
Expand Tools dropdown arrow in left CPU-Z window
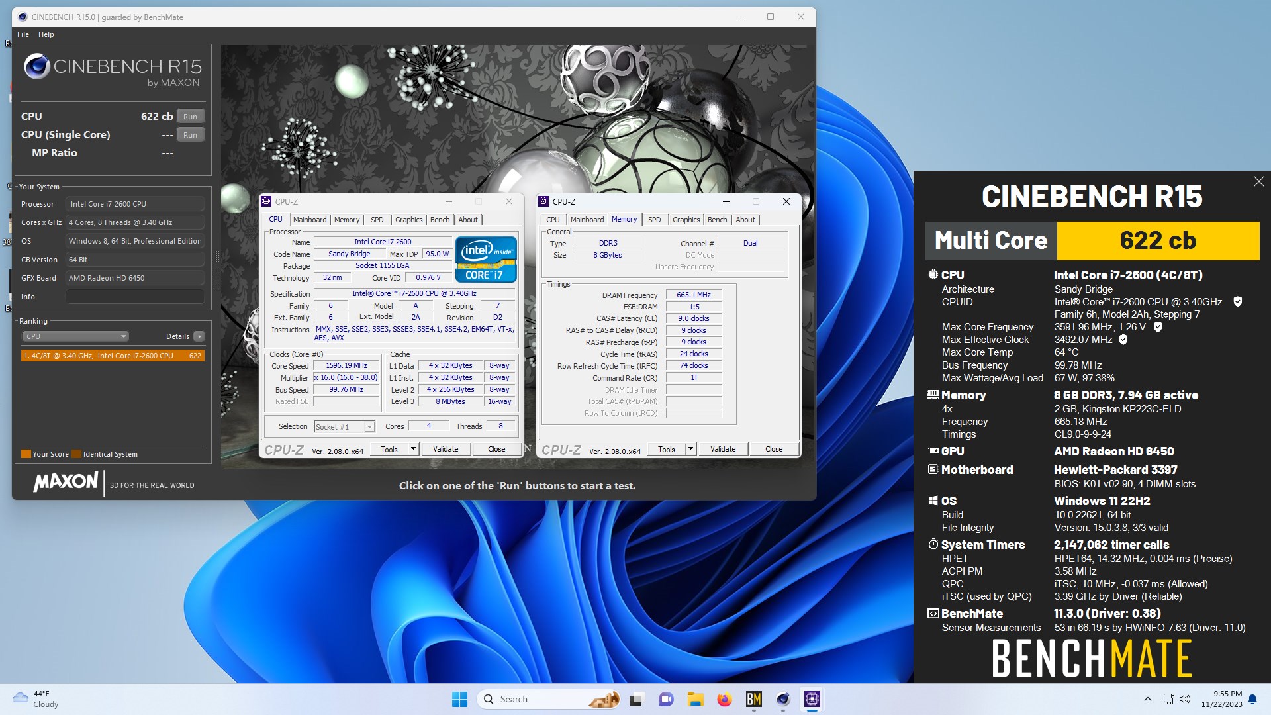coord(413,450)
